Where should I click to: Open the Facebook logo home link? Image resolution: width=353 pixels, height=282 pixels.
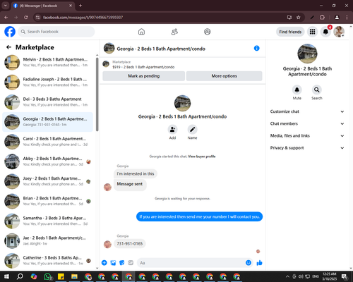(10, 32)
